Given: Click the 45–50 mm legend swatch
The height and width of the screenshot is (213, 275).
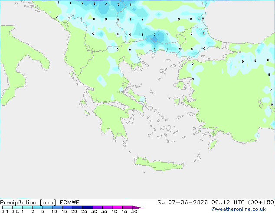Looking at the screenshot, I should (x=128, y=207).
